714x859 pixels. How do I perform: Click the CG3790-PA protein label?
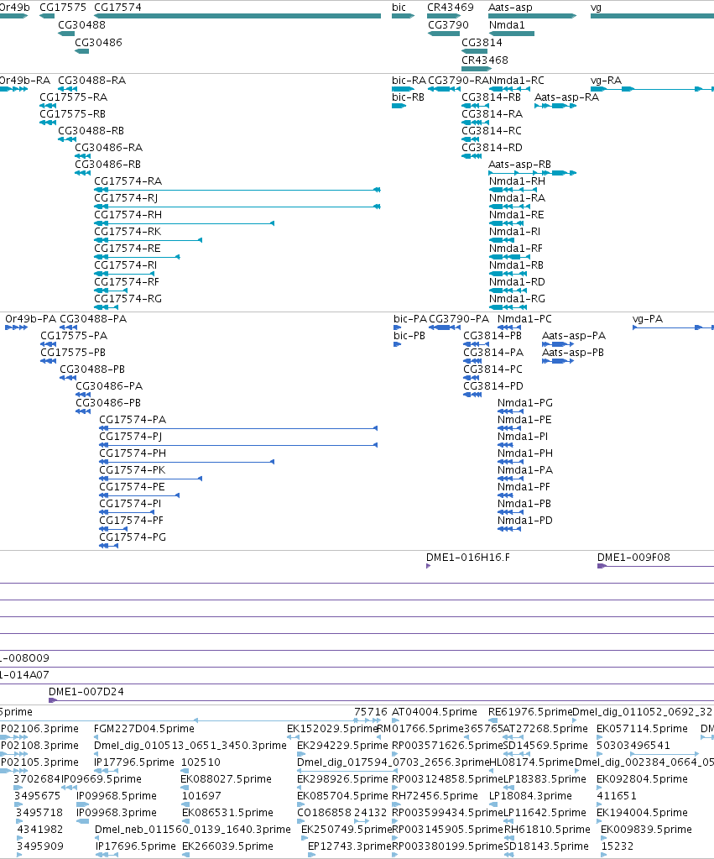[x=459, y=318]
